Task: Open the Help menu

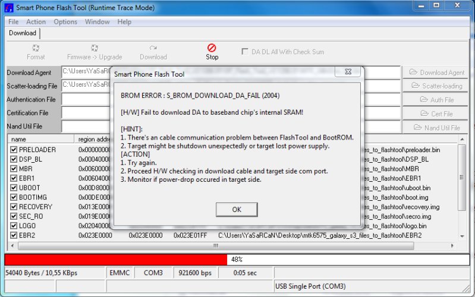Action: coord(124,22)
